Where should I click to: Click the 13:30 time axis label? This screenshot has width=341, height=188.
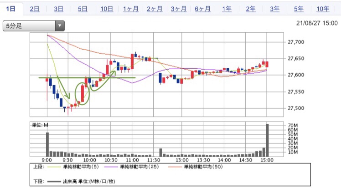point(203,160)
